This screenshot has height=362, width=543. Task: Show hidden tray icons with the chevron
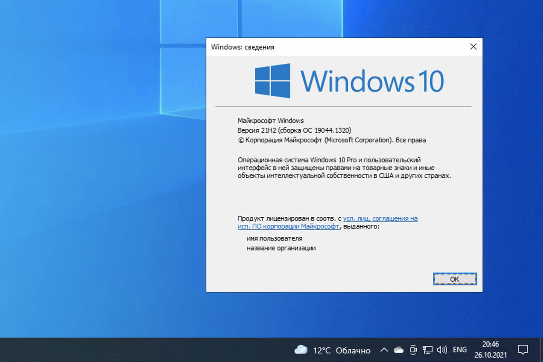[x=385, y=350]
